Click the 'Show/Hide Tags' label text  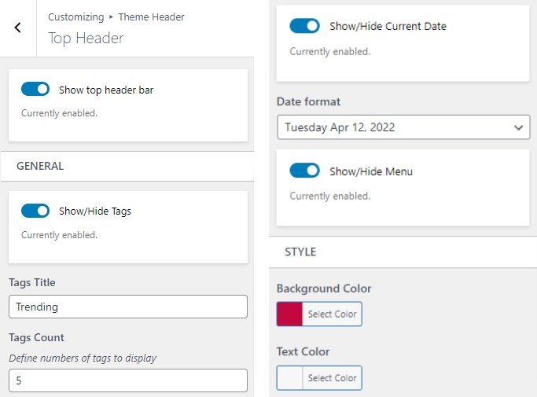pos(95,211)
